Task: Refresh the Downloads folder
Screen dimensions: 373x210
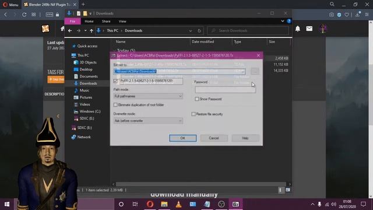Action: [x=199, y=31]
